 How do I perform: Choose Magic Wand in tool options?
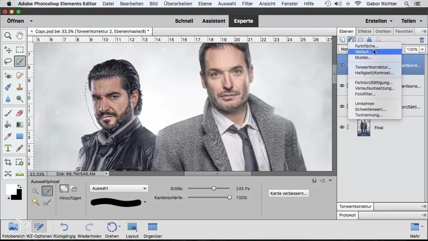click(x=35, y=202)
